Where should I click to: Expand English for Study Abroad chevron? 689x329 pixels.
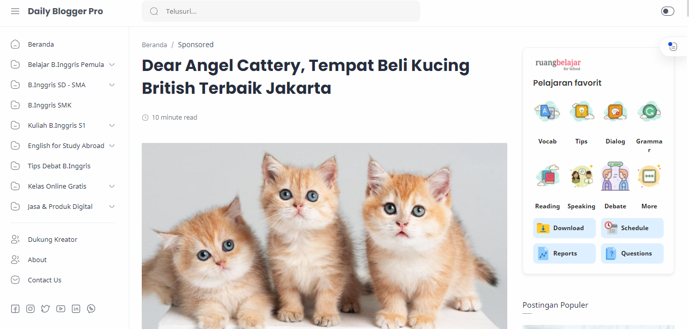[x=112, y=145]
